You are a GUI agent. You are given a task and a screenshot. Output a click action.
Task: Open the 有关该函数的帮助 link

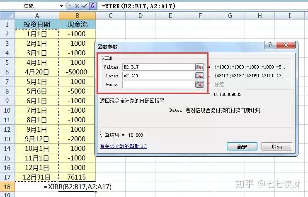pyautogui.click(x=123, y=146)
